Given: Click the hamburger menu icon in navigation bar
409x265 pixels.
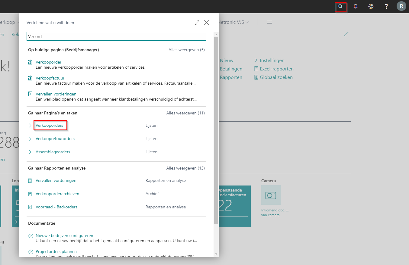Looking at the screenshot, I should [x=269, y=22].
